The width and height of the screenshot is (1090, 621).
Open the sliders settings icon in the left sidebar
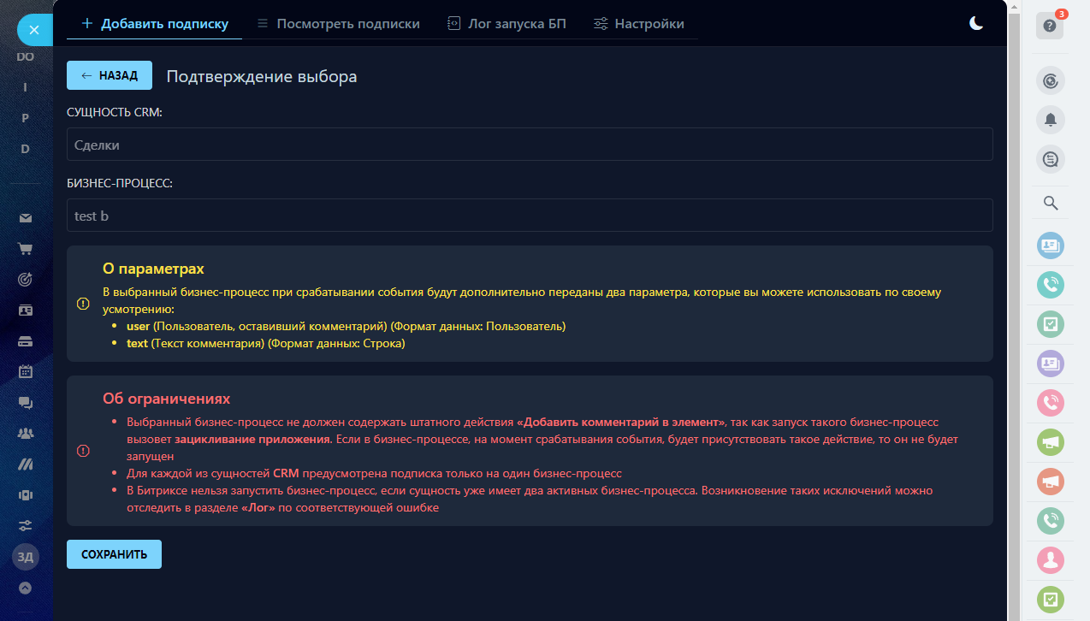click(26, 525)
